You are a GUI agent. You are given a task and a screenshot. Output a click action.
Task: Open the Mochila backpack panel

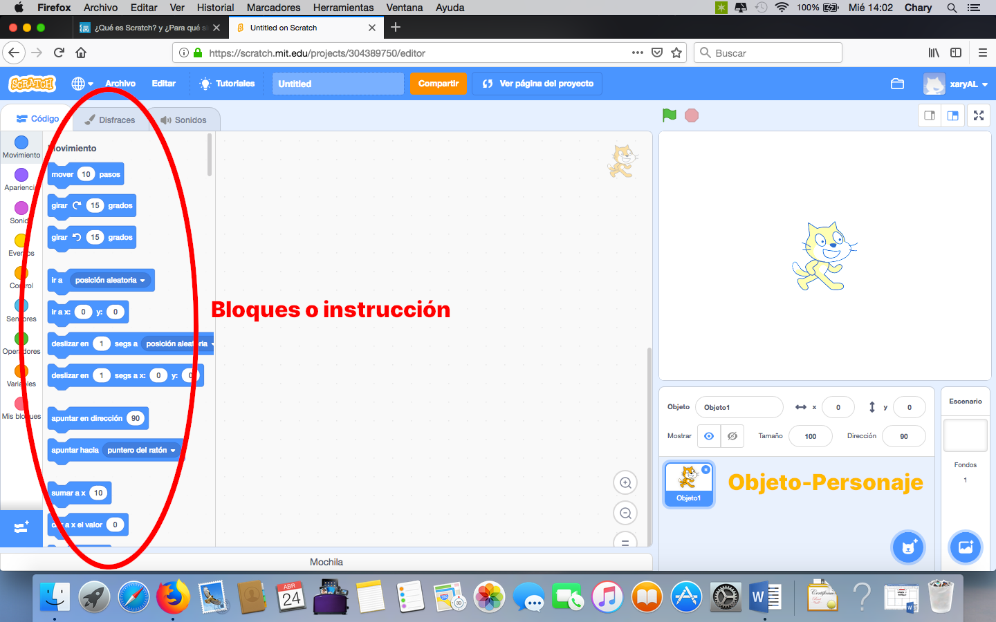tap(326, 562)
